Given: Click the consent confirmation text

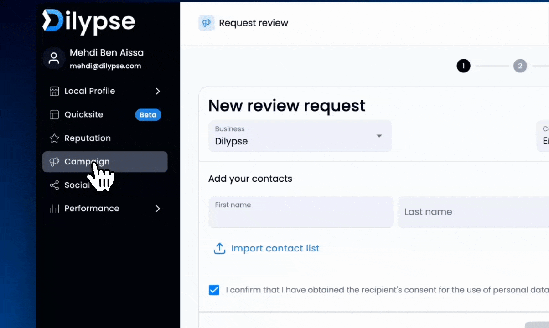Looking at the screenshot, I should click(x=387, y=290).
